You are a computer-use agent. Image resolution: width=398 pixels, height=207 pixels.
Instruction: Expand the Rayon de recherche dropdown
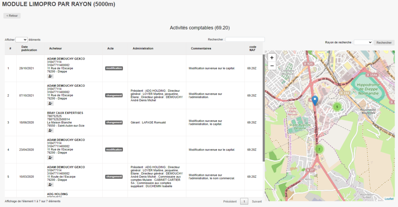point(363,42)
